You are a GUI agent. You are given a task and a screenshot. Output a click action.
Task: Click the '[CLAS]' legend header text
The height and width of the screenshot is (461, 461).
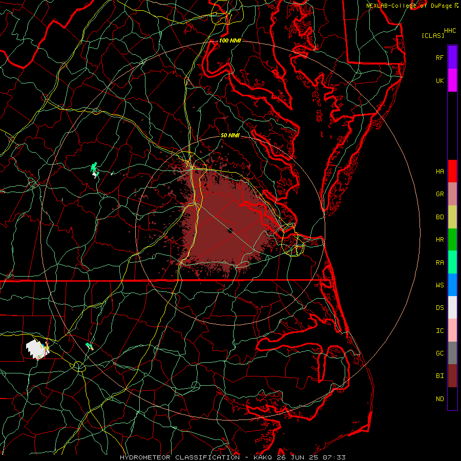(433, 36)
